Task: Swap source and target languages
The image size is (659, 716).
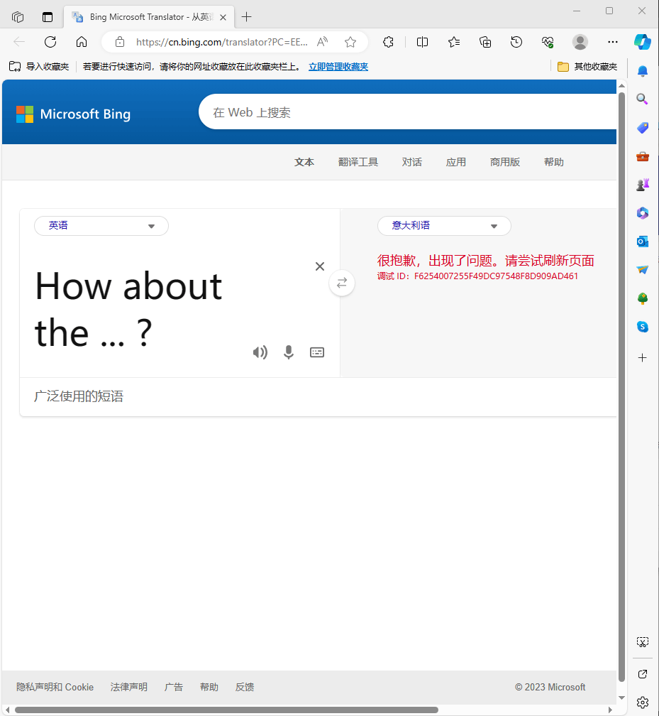Action: pyautogui.click(x=342, y=283)
